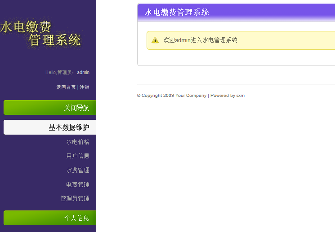Go to 电费管理 page
This screenshot has width=335, height=232.
[x=78, y=184]
